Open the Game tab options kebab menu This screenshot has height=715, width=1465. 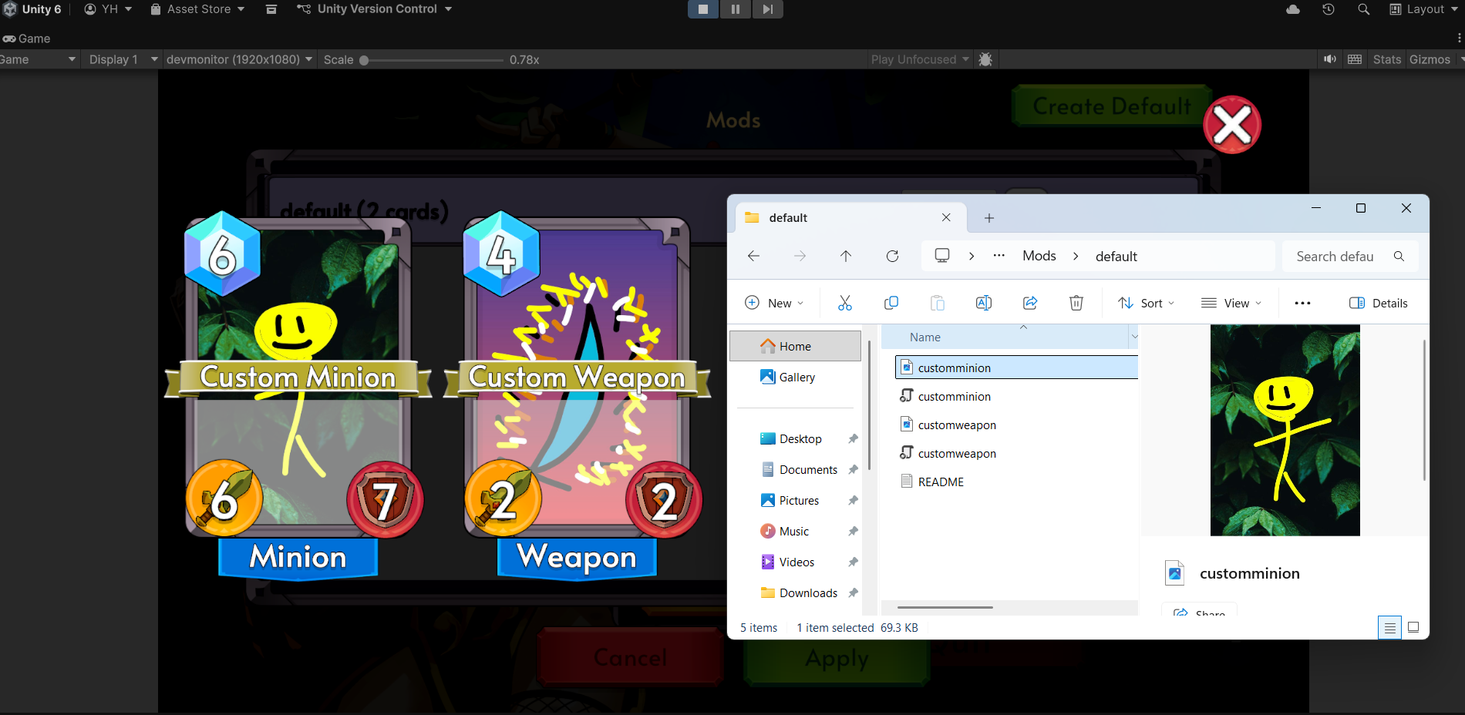(1459, 39)
